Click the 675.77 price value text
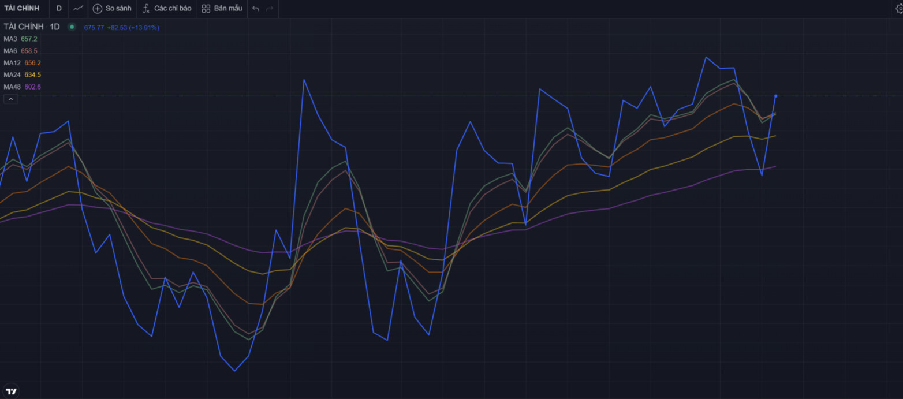The image size is (903, 399). point(94,27)
